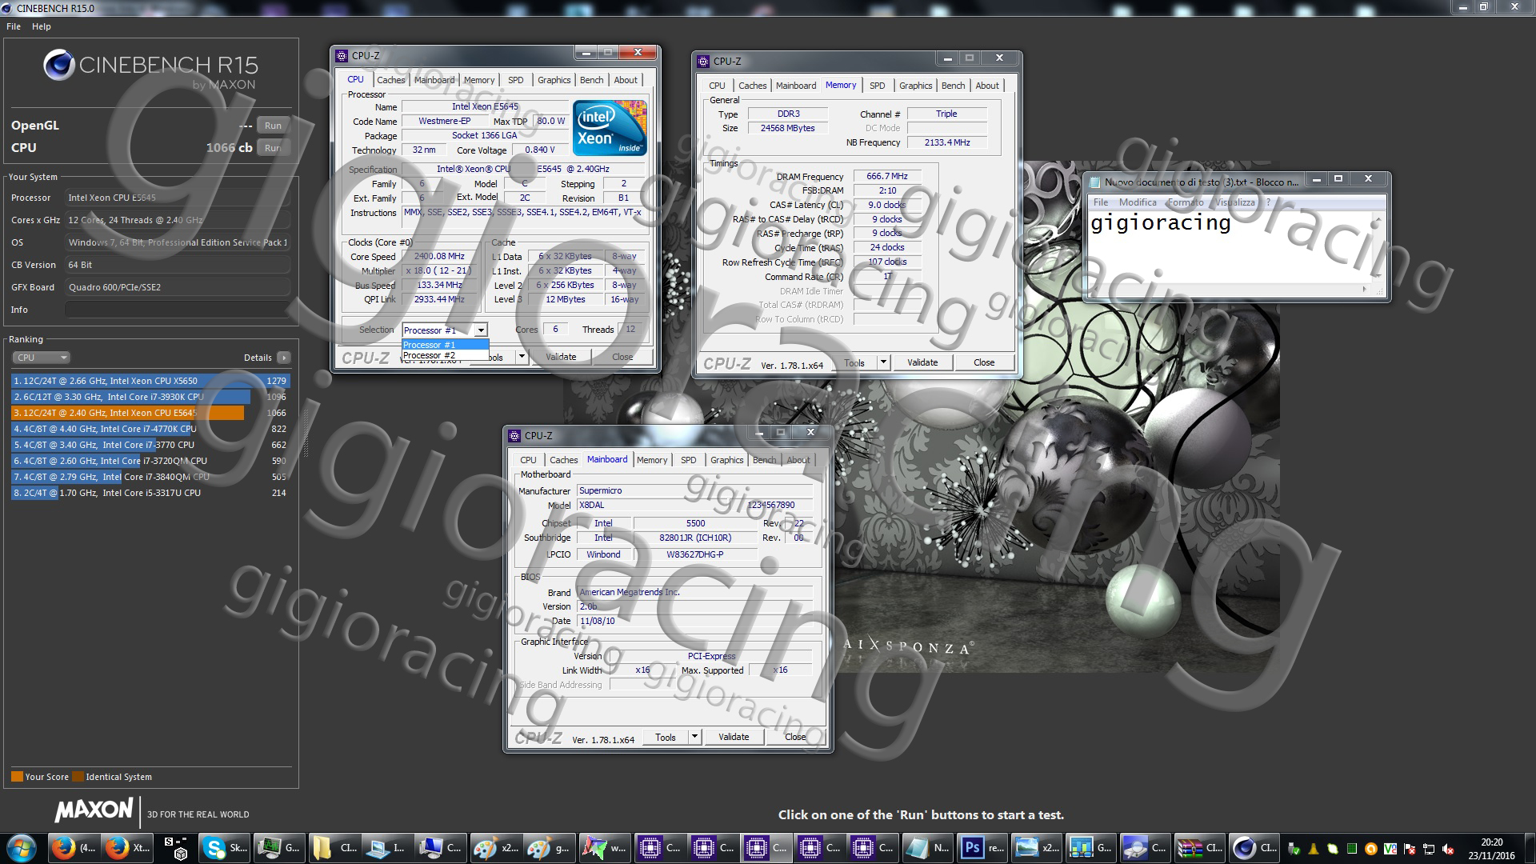Open Paint taskbar button labeled "g..."
Screen dimensions: 1536x864
click(x=550, y=848)
